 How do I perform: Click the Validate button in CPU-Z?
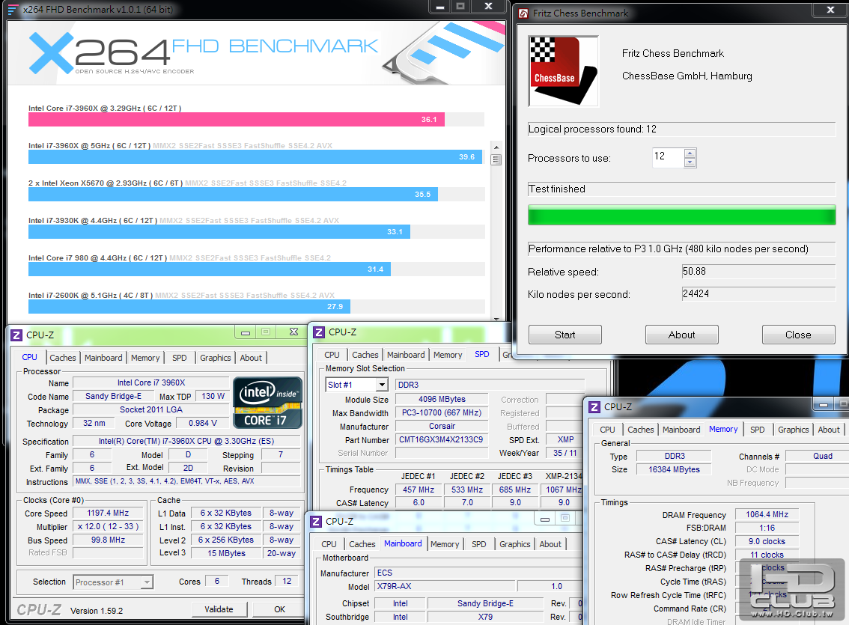pyautogui.click(x=219, y=609)
